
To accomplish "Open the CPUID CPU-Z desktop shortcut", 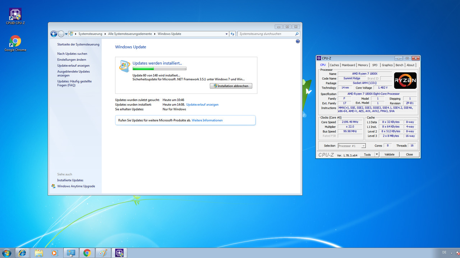I will click(15, 16).
